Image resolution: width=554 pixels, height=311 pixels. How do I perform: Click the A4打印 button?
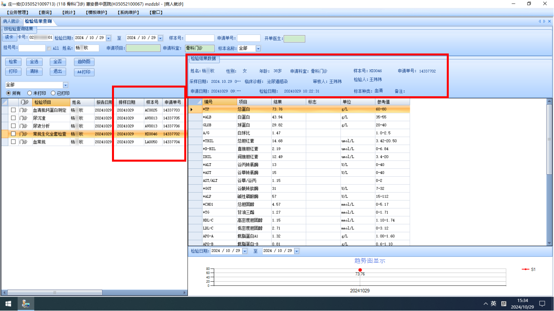84,72
